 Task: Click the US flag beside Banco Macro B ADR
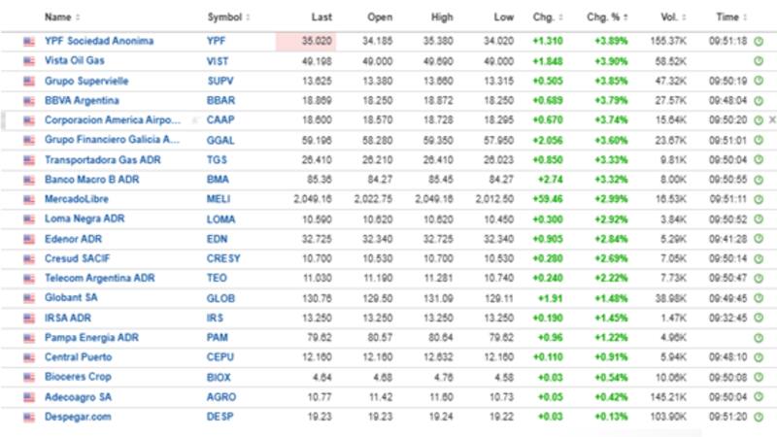(x=29, y=180)
